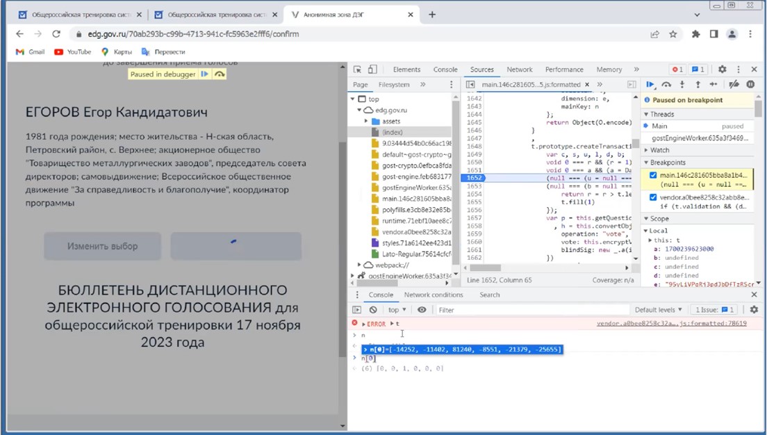Show the console sidebar icon
767x435 pixels.
356,310
